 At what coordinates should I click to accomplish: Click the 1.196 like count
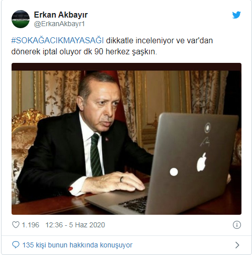click(x=31, y=225)
